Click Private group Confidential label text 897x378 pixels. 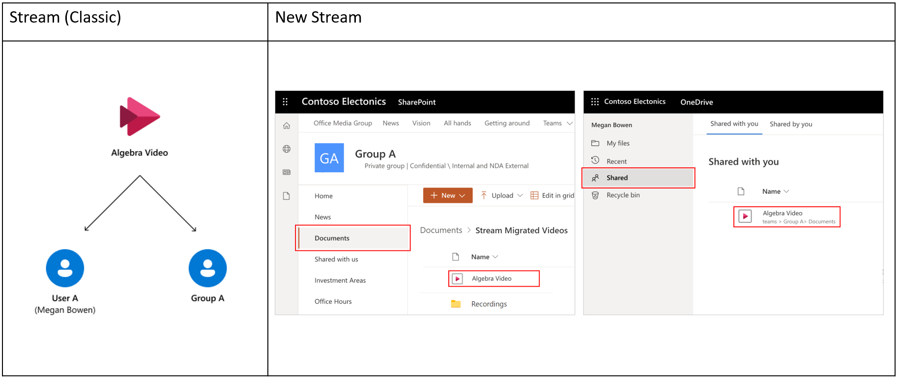pos(446,166)
